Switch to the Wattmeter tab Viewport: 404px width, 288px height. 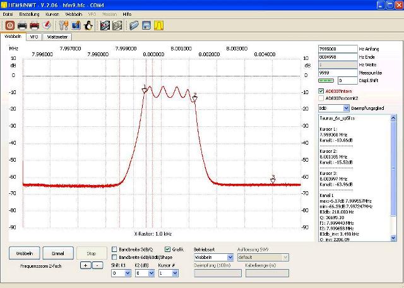coord(57,37)
